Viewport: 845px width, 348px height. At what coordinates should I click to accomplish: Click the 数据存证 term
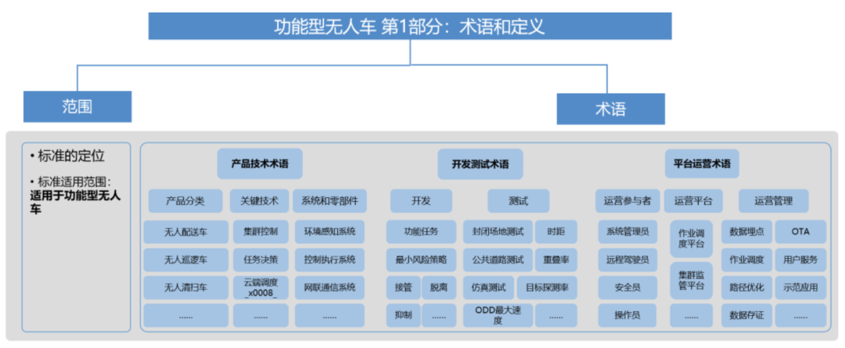[x=747, y=316]
